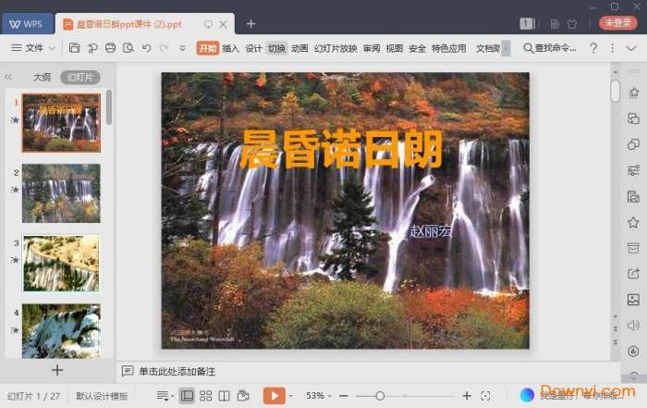Image resolution: width=647 pixels, height=408 pixels.
Task: Open the skin shirt icon in title bar
Action: click(x=572, y=24)
